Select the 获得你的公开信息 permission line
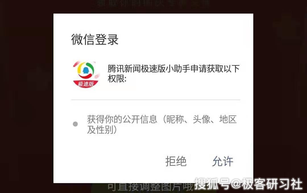 (x=122, y=119)
